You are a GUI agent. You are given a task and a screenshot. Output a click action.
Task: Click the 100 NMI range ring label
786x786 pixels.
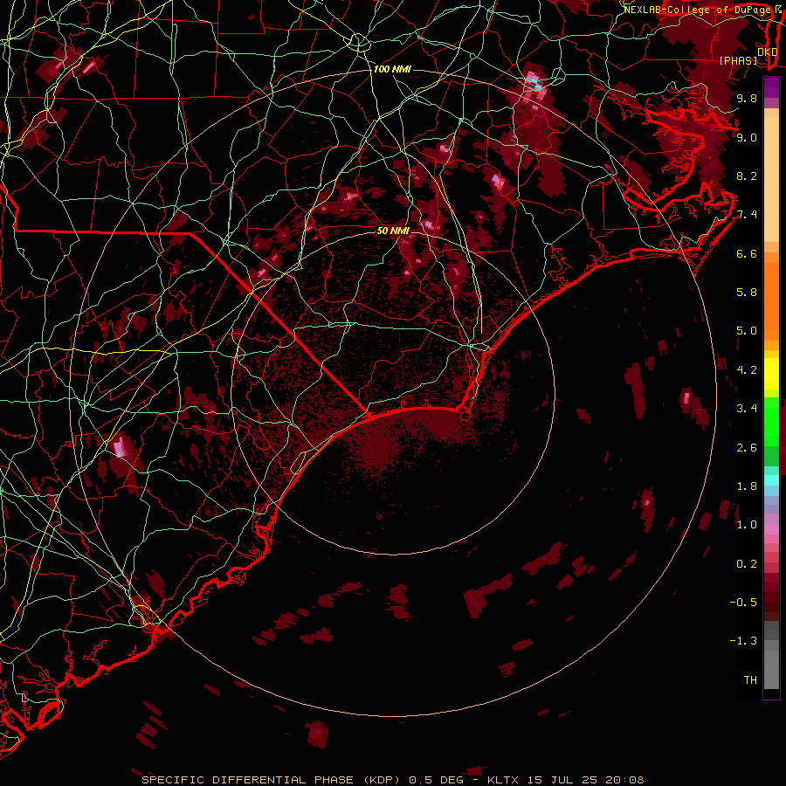click(392, 69)
